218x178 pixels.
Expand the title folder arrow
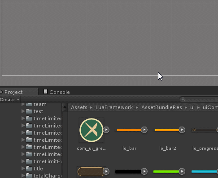click(23, 168)
